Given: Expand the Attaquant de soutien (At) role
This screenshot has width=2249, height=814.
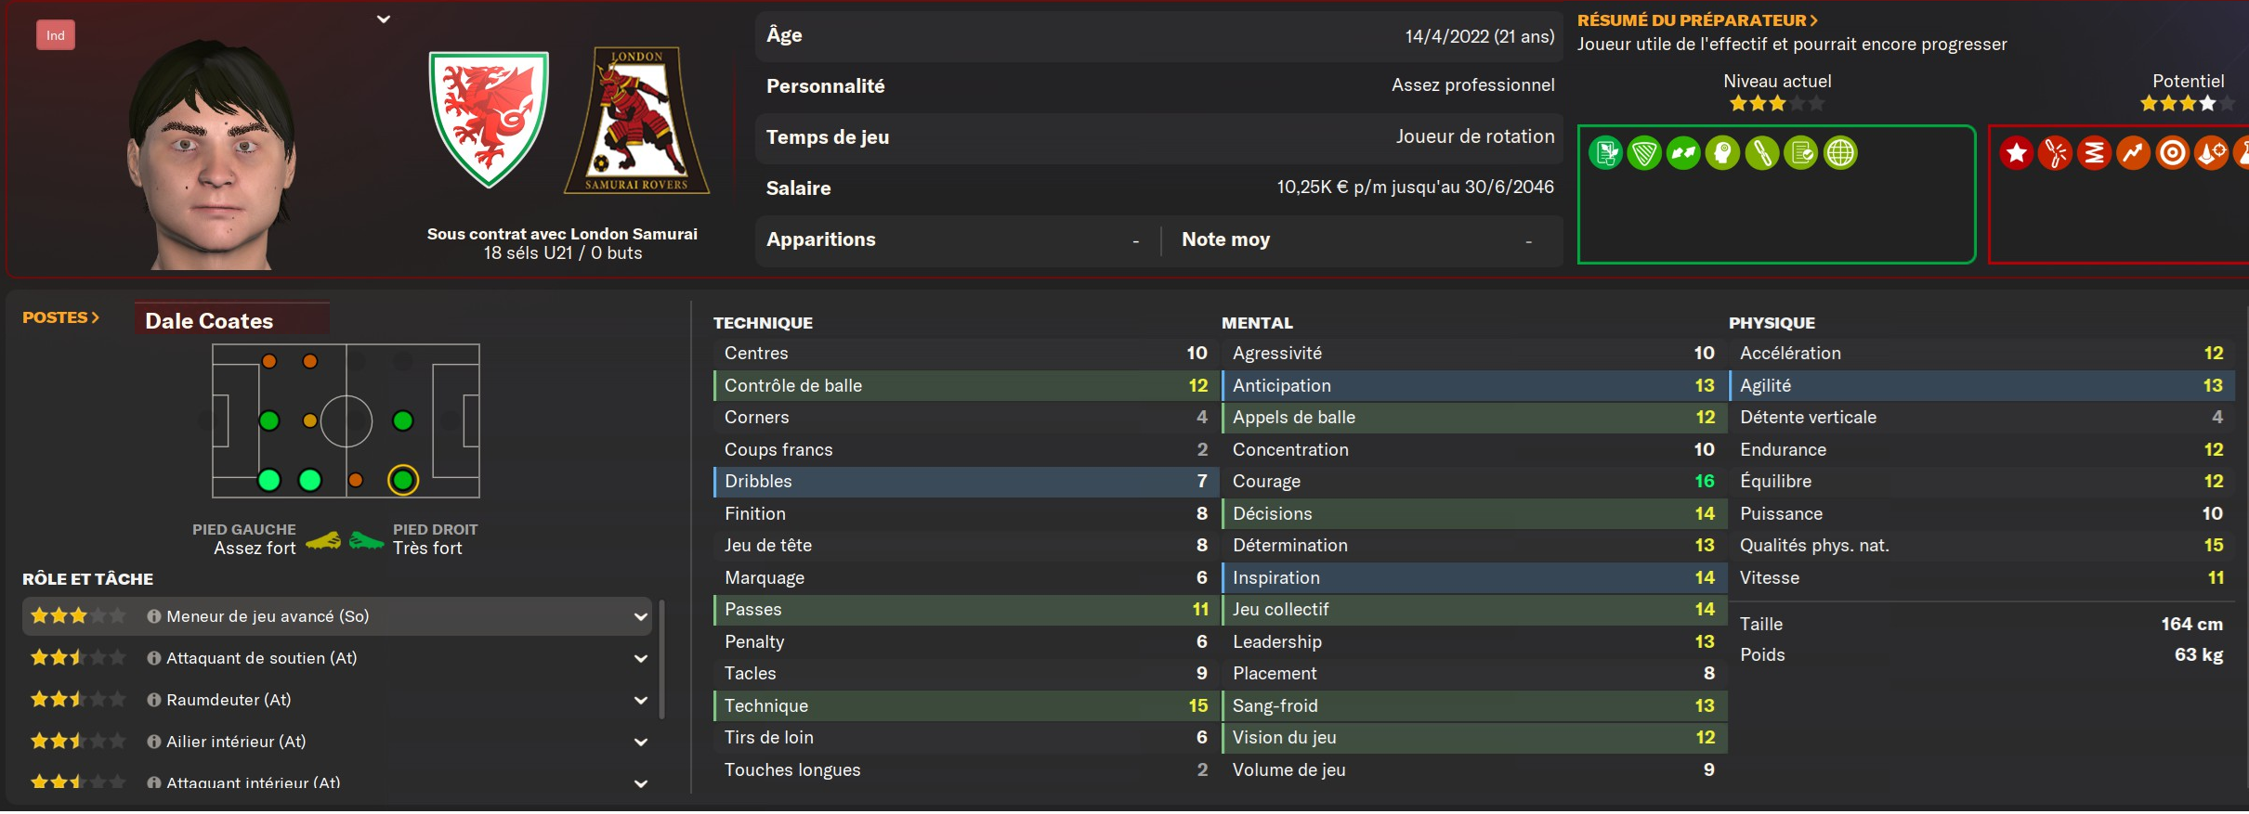Looking at the screenshot, I should pyautogui.click(x=640, y=658).
